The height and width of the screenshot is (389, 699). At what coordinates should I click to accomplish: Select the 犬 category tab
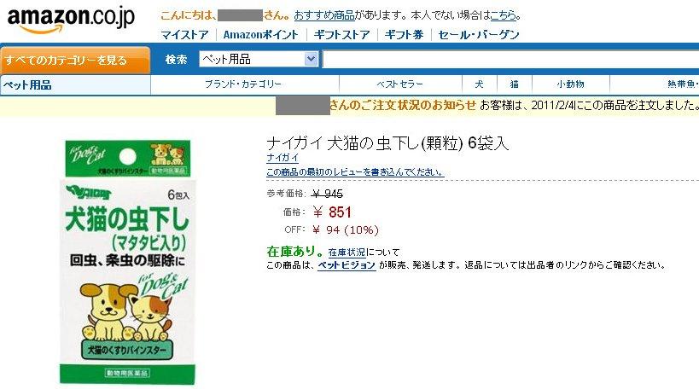coord(479,84)
